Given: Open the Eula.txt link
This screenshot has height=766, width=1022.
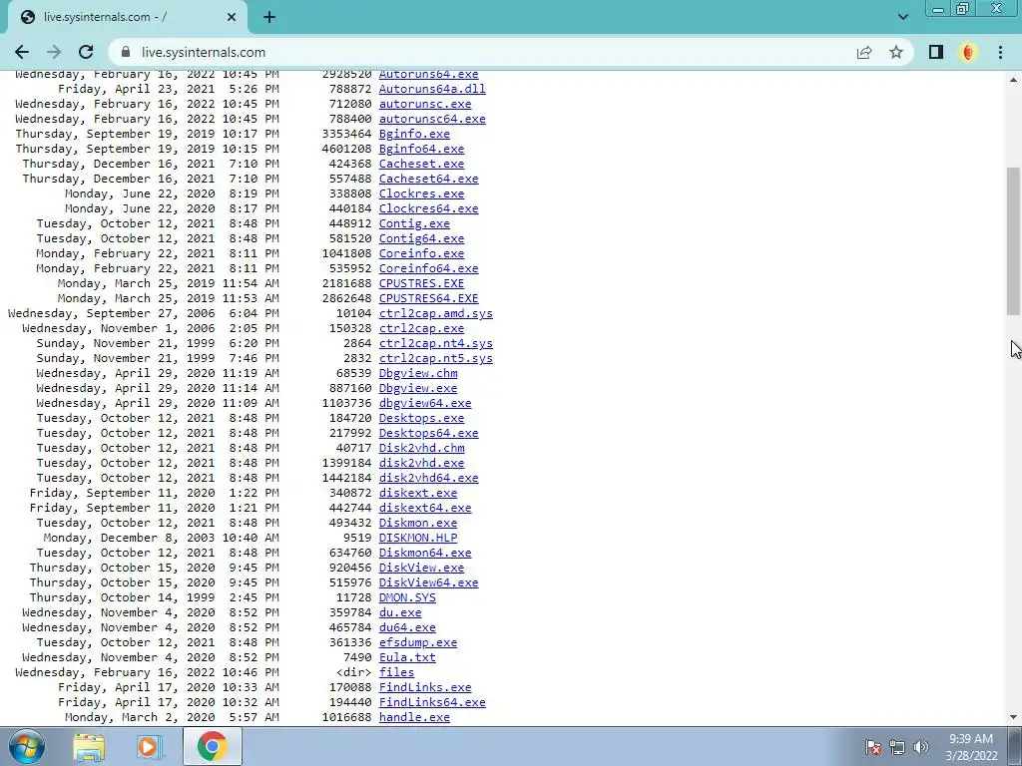Looking at the screenshot, I should coord(407,658).
